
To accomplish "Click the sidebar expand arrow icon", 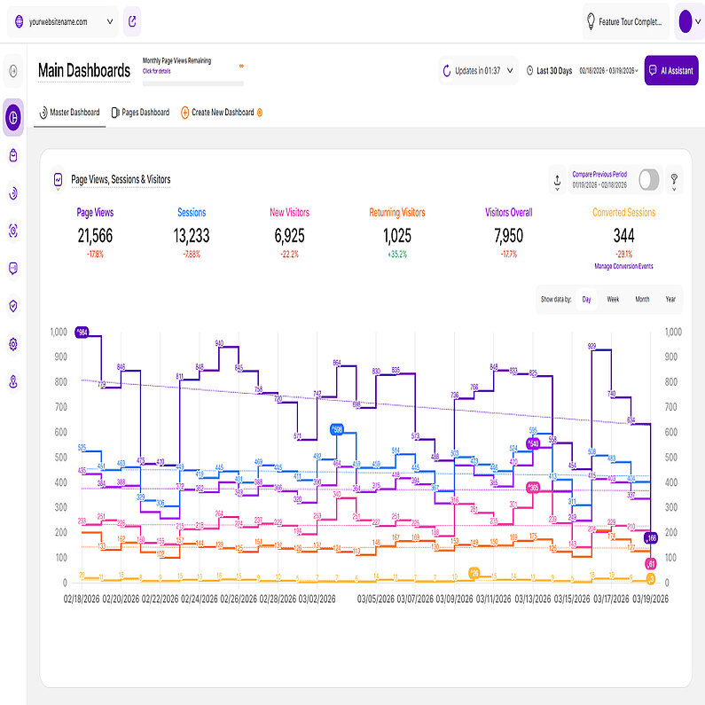I will [x=12, y=71].
